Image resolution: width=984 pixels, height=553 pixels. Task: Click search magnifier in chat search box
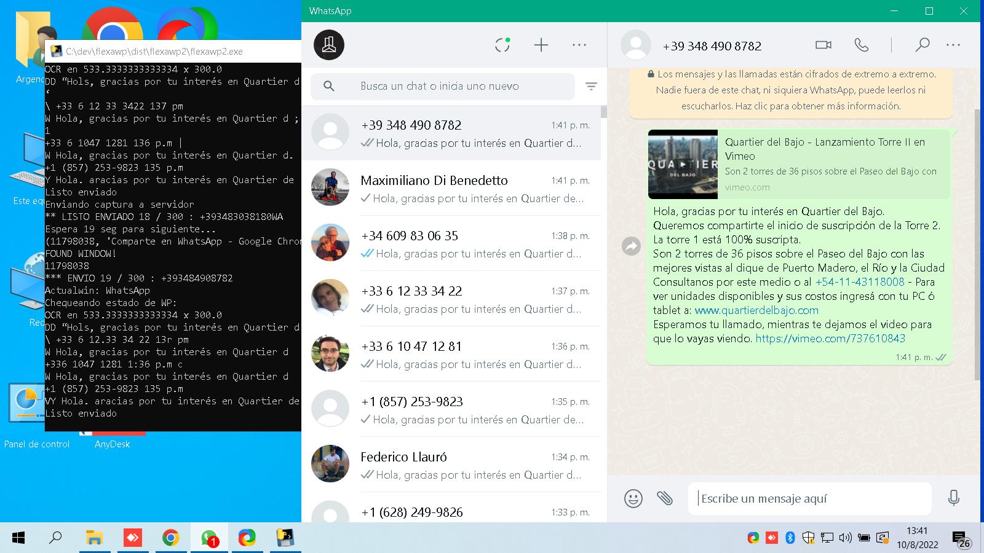(x=329, y=87)
